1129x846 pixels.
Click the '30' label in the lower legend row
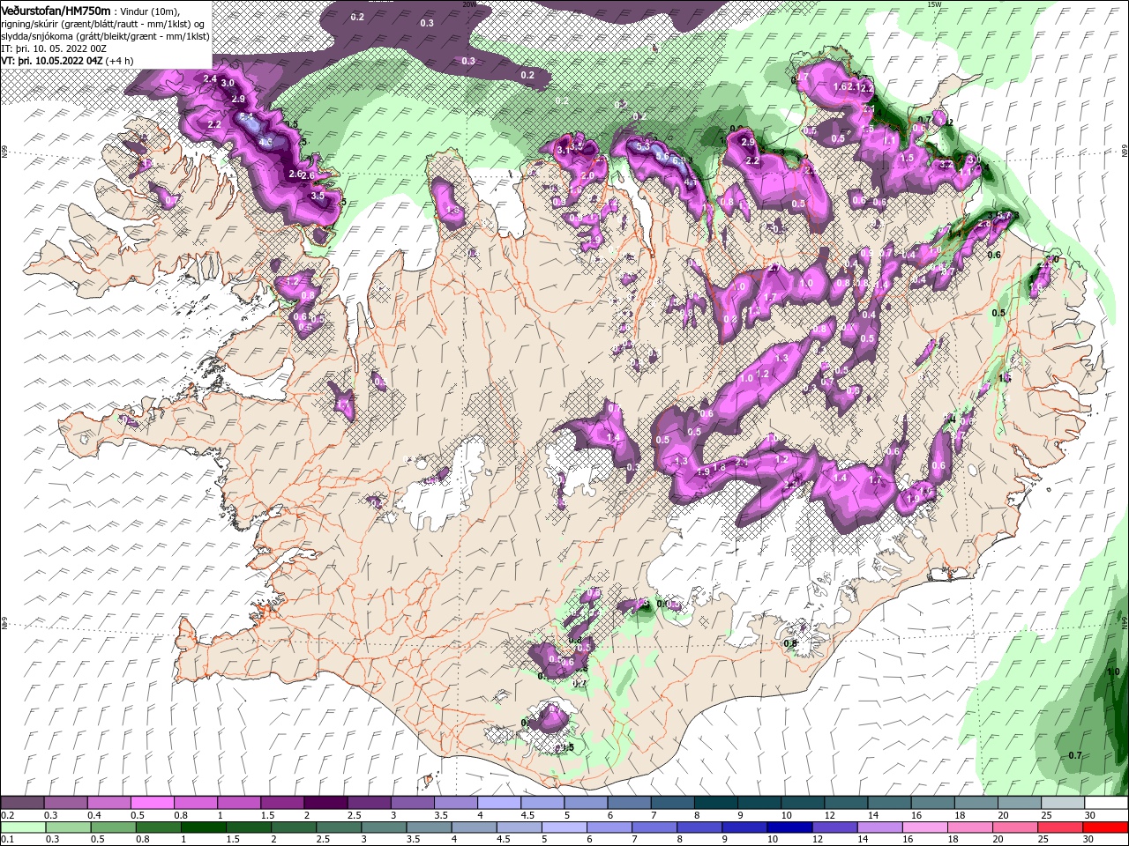pos(1090,840)
